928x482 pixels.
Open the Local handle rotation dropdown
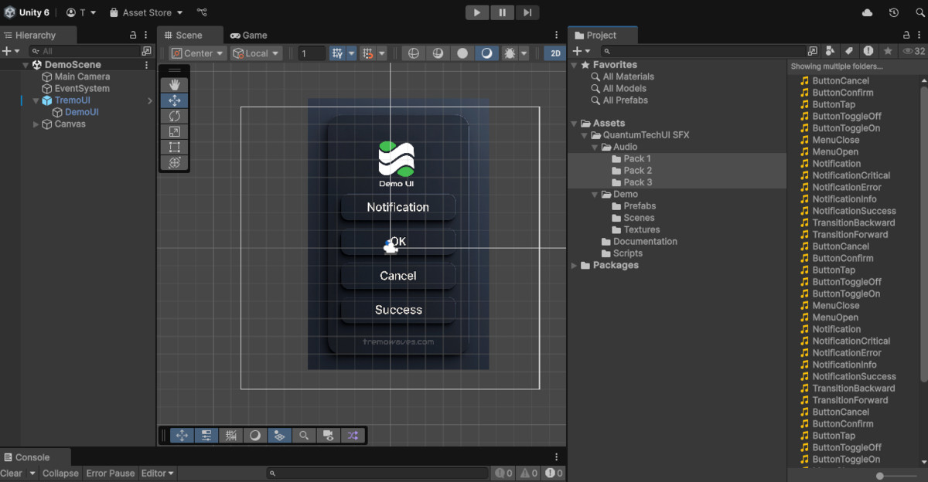257,53
